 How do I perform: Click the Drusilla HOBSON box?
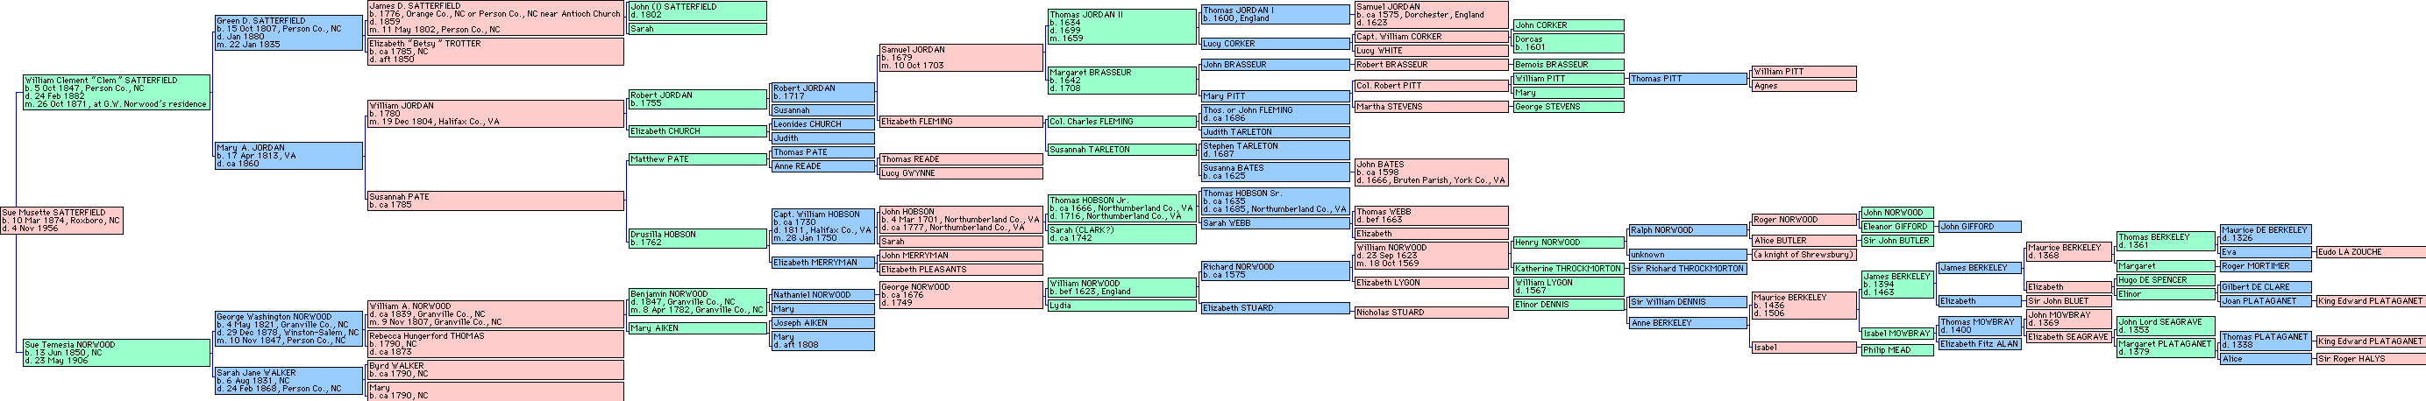tap(697, 238)
